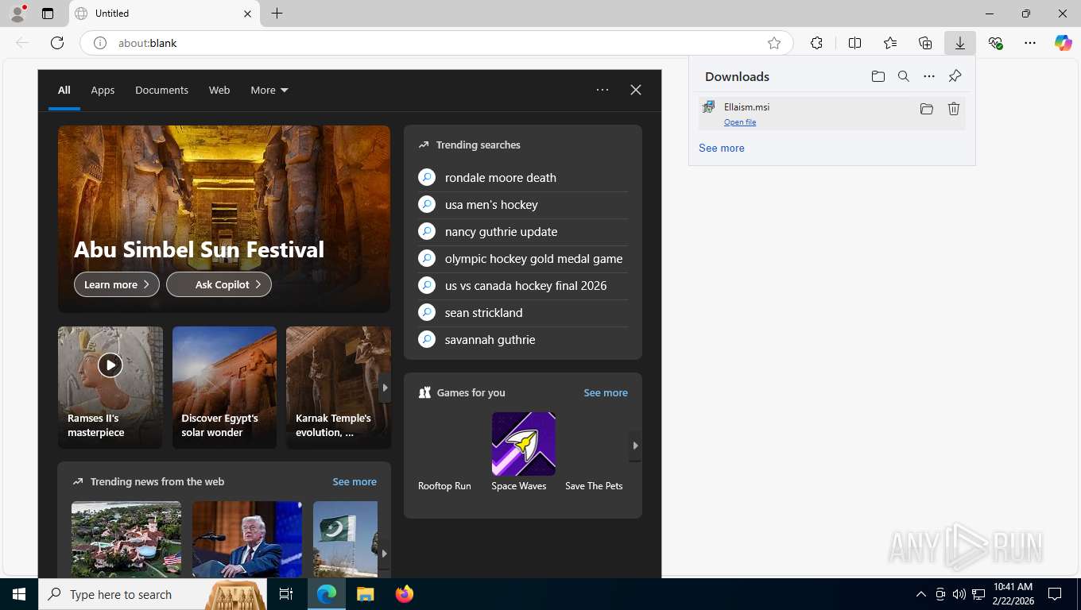Click Learn more on Abu Simbel
Screen dimensions: 1081x610
click(x=117, y=284)
